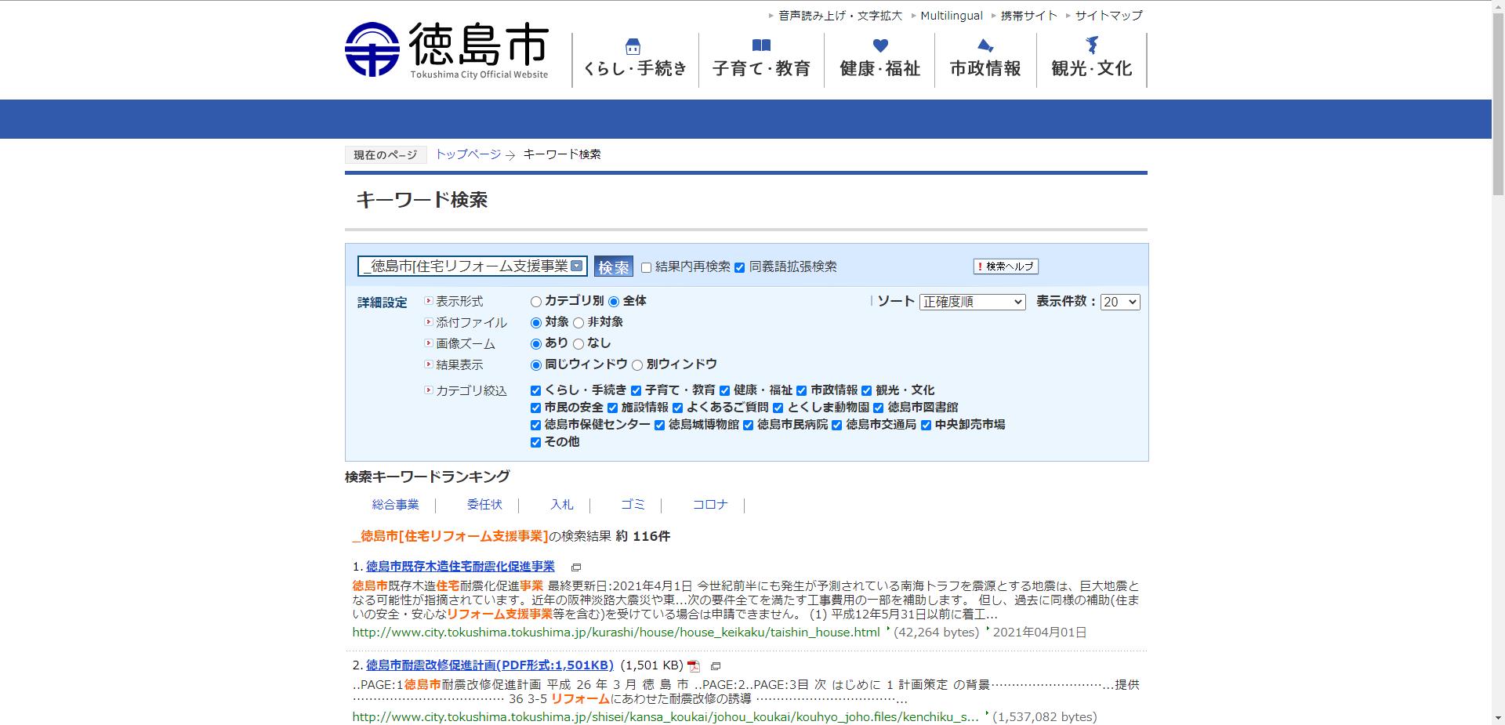Screen dimensions: 1505x725
Task: Select the 観光・文化 navigation icon
Action: [x=1092, y=45]
